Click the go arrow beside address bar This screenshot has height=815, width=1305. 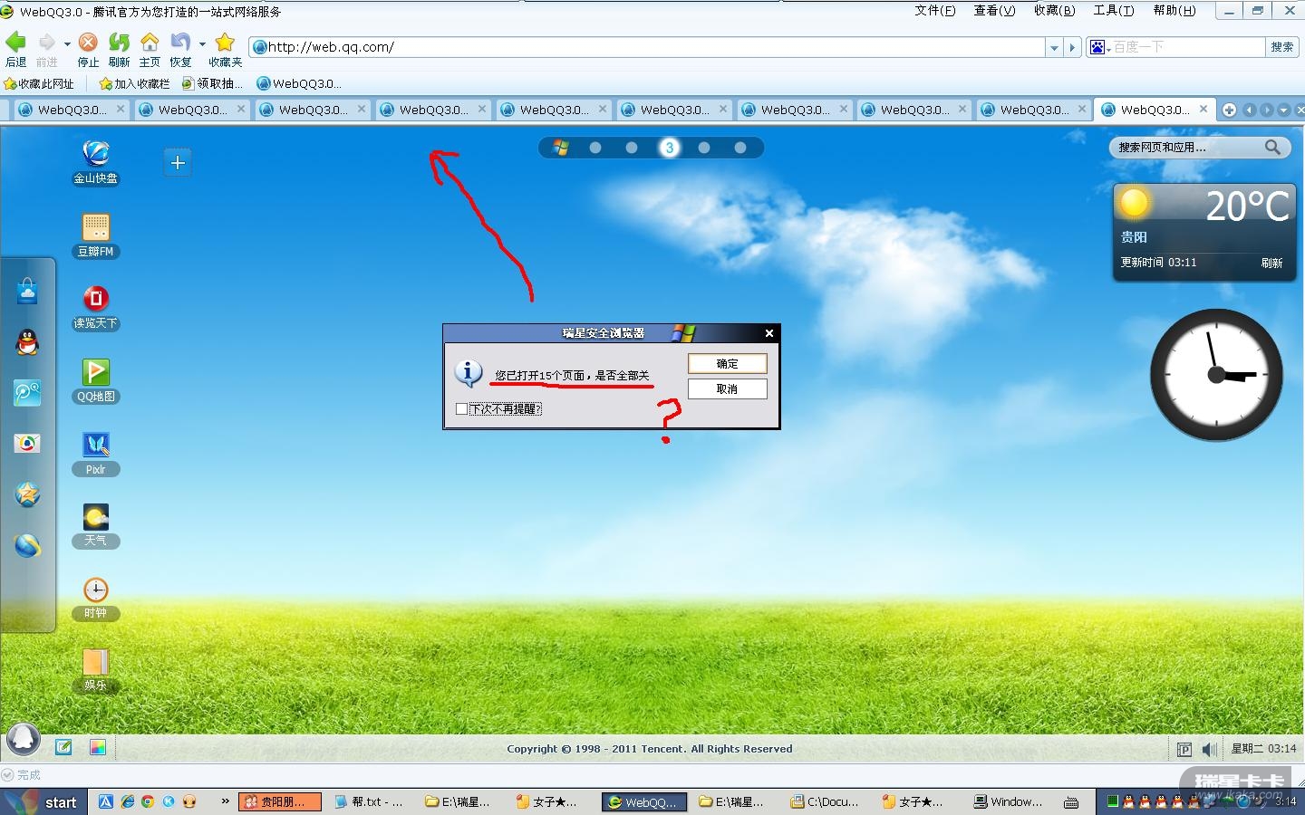(1073, 47)
